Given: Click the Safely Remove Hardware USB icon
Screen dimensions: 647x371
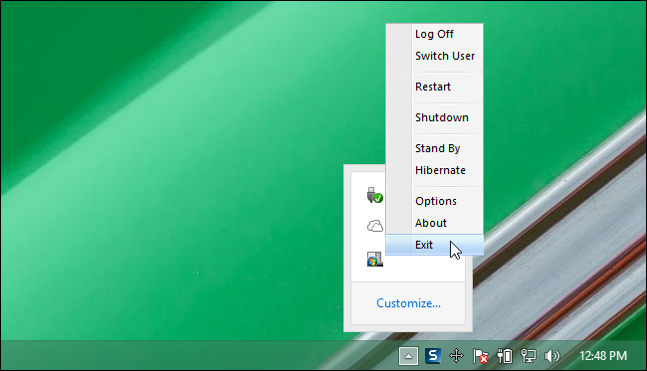Looking at the screenshot, I should click(x=374, y=195).
